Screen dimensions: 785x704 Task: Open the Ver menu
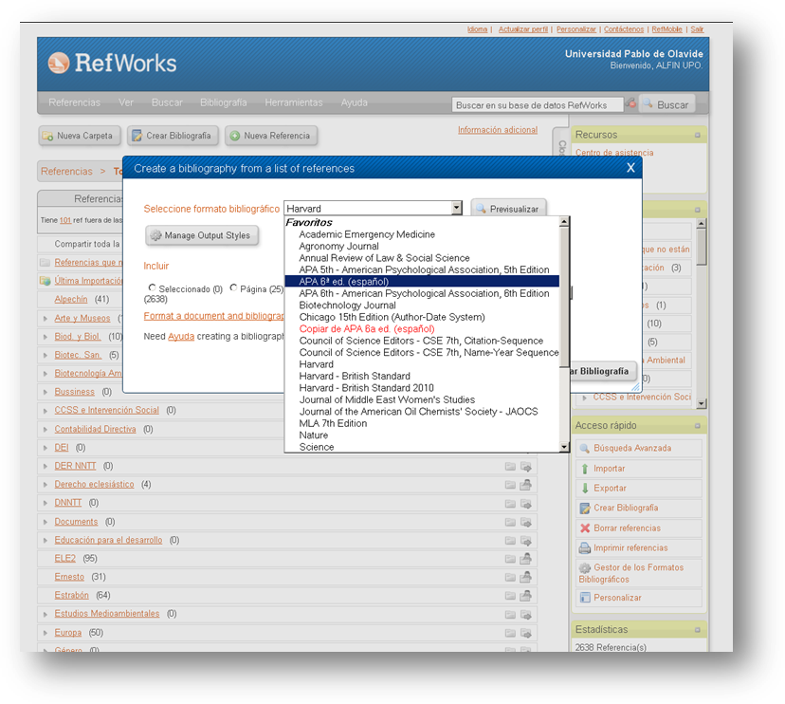pyautogui.click(x=126, y=102)
